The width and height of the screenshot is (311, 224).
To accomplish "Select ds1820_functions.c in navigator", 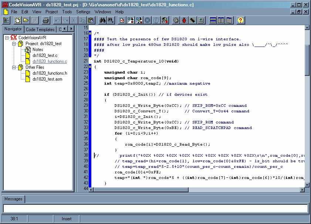I will (50, 61).
